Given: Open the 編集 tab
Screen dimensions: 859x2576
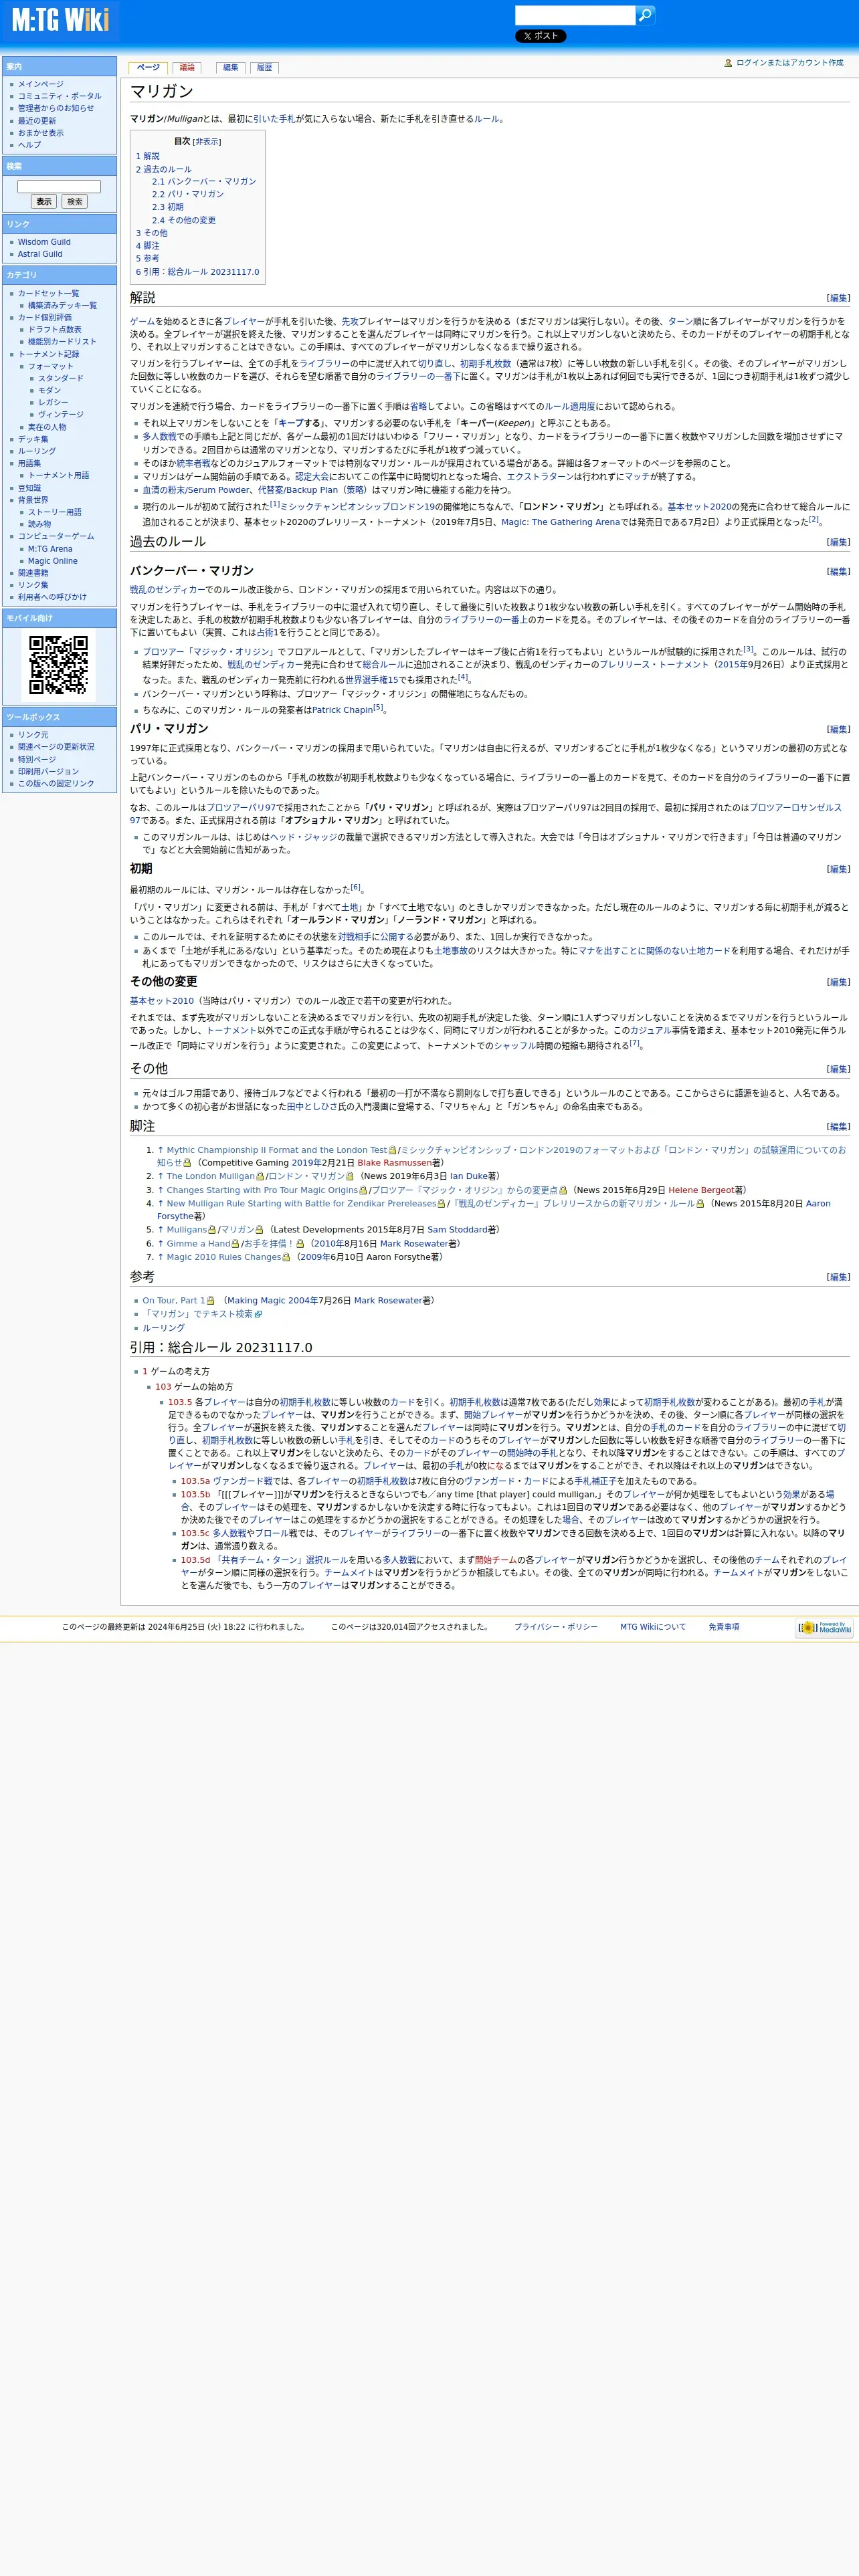Looking at the screenshot, I should pyautogui.click(x=231, y=67).
